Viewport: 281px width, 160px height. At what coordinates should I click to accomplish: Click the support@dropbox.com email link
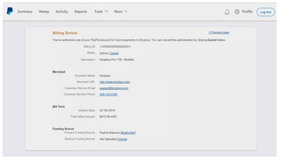point(114,88)
